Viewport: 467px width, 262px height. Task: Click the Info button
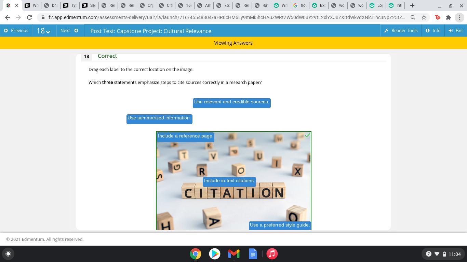[433, 31]
